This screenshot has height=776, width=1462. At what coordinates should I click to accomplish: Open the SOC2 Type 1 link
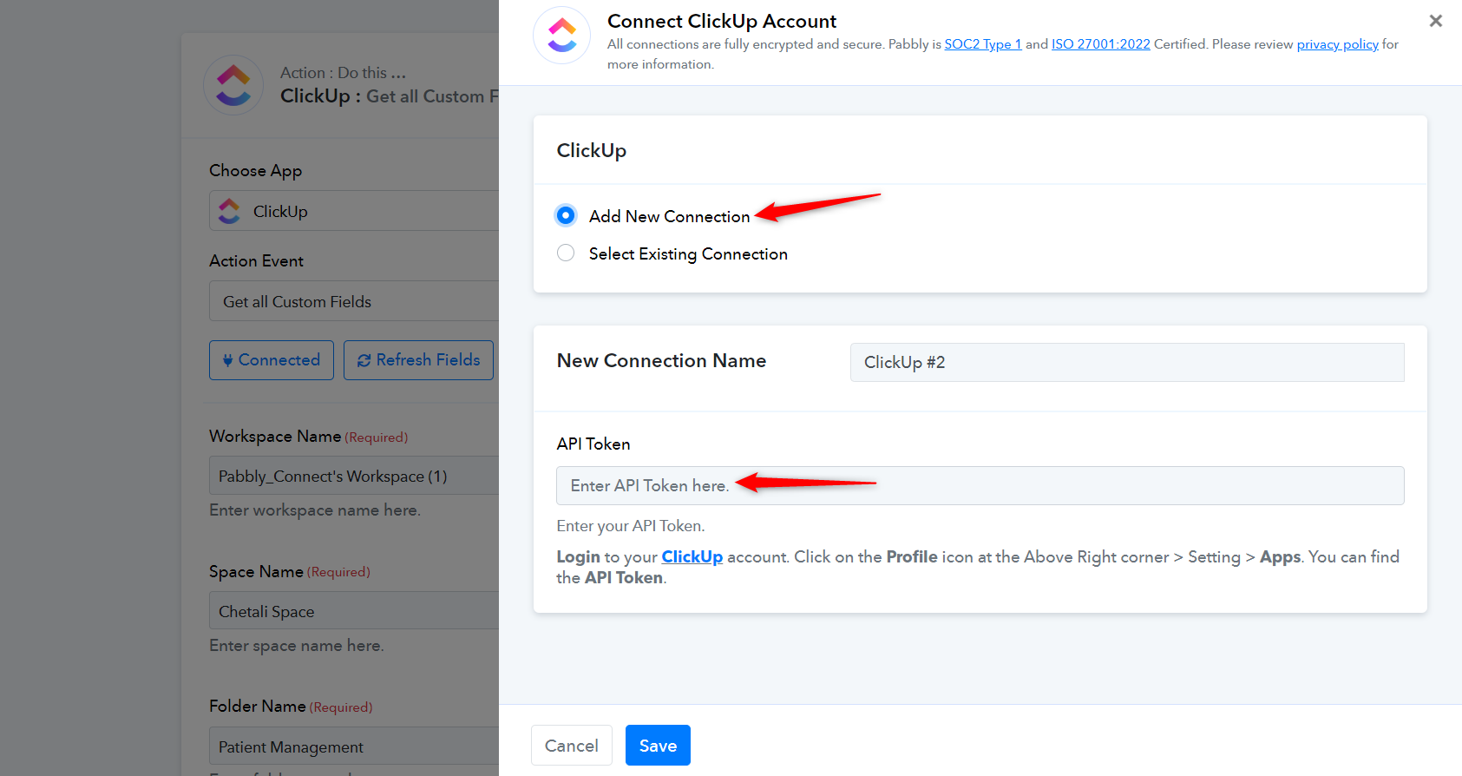(983, 44)
